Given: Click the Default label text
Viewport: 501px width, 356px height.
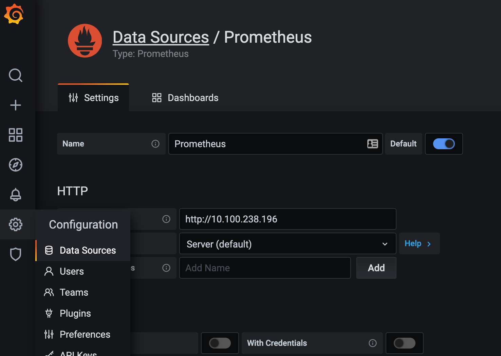Looking at the screenshot, I should [x=403, y=144].
